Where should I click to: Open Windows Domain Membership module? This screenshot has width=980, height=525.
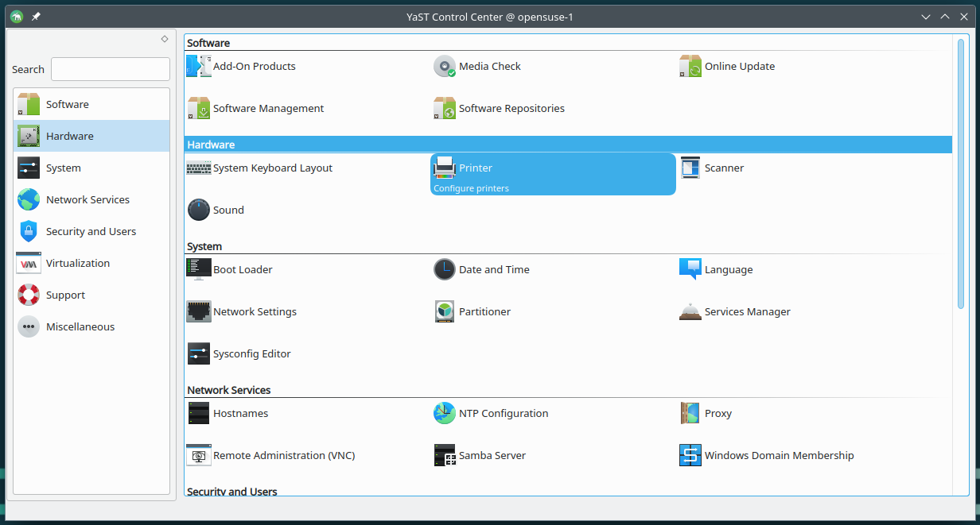(x=779, y=456)
